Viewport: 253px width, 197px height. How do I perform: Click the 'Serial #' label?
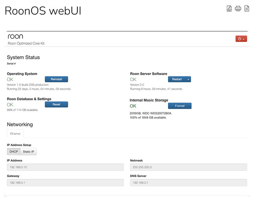pyautogui.click(x=11, y=63)
